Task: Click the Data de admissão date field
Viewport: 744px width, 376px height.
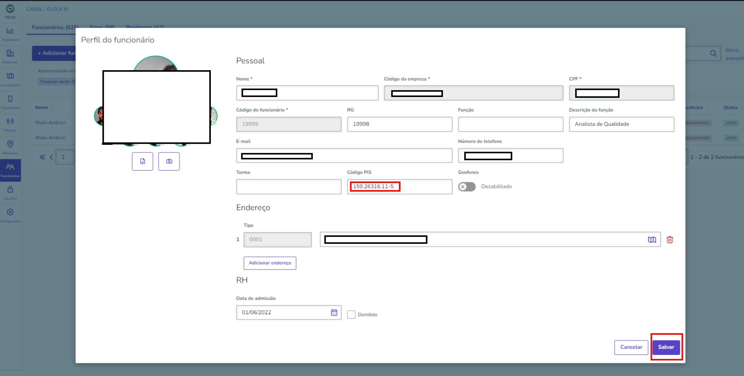Action: [x=289, y=312]
